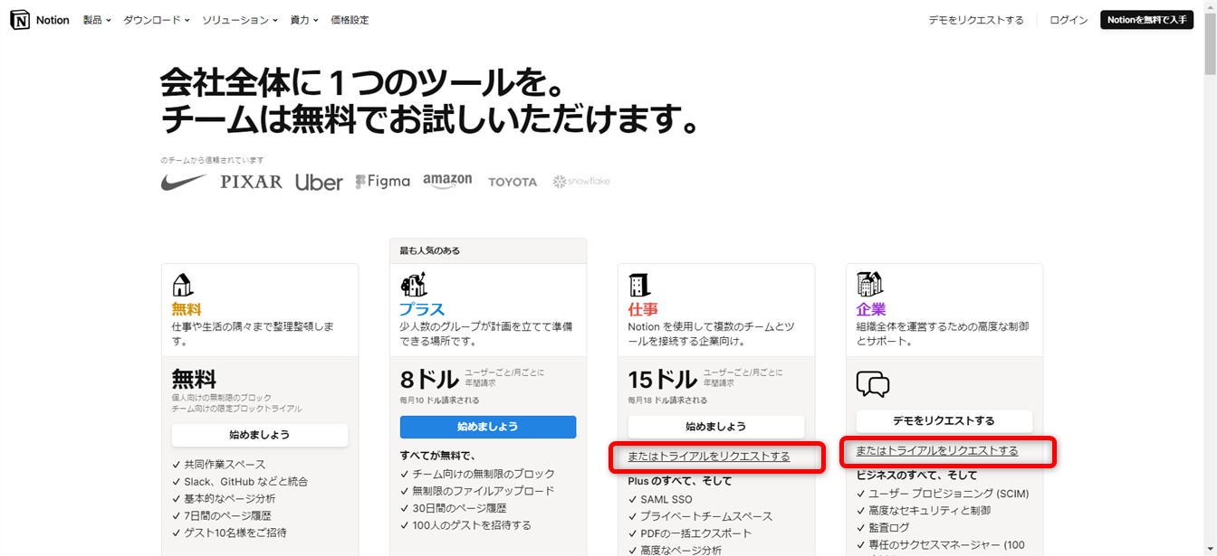Click デモをリクエストする button in 企業 card
Viewport: 1217px width, 556px height.
pos(944,421)
